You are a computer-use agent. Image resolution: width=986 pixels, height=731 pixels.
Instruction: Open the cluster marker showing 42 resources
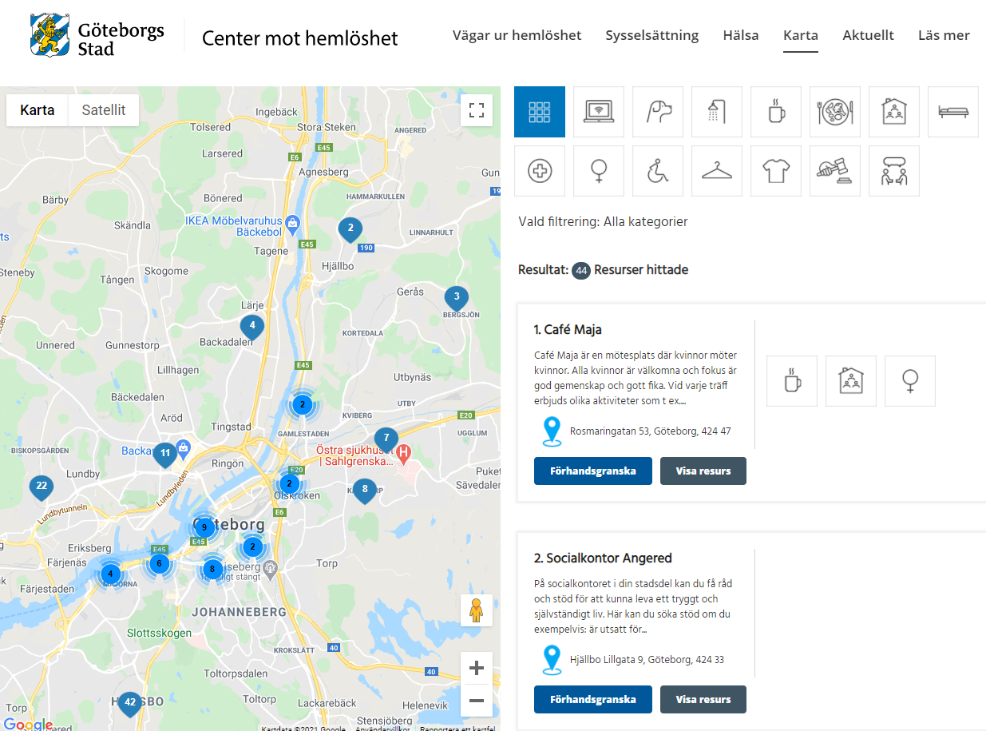pos(130,703)
